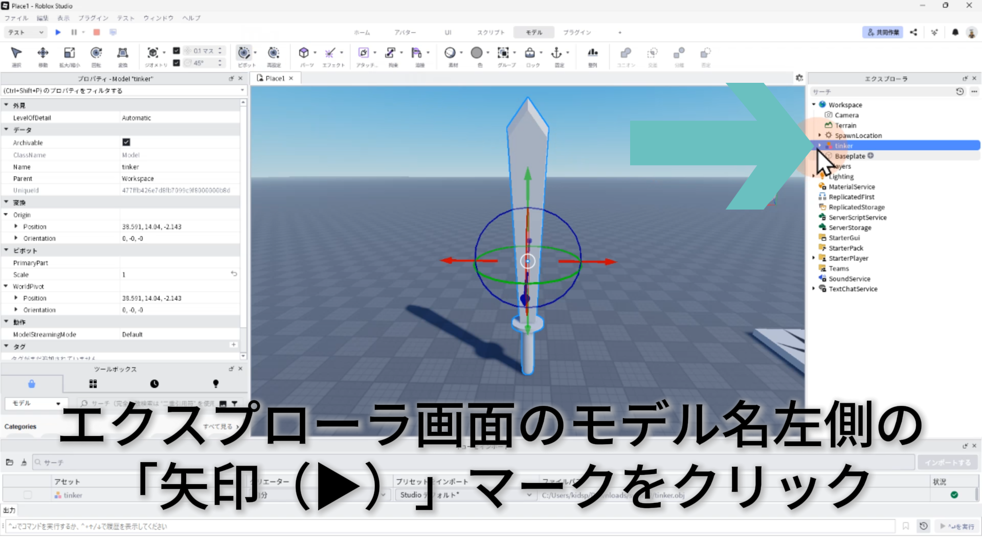Toggle the move snap 0.1 マス checkbox

point(176,51)
